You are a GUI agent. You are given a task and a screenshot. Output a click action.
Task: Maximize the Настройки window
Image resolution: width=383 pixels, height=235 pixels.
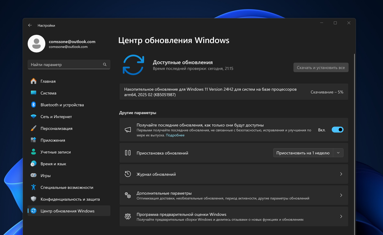click(x=335, y=23)
